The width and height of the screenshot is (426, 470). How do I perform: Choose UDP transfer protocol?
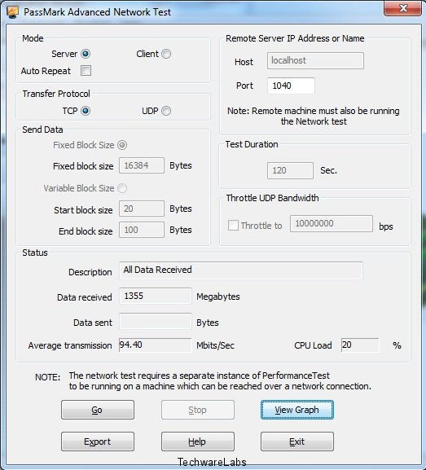[x=166, y=111]
